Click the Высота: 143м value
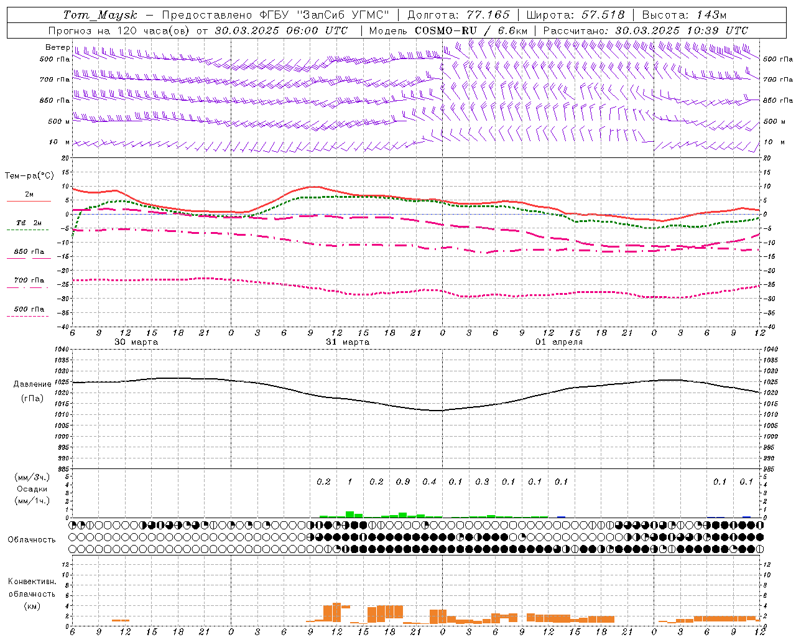This screenshot has width=796, height=637. (684, 15)
